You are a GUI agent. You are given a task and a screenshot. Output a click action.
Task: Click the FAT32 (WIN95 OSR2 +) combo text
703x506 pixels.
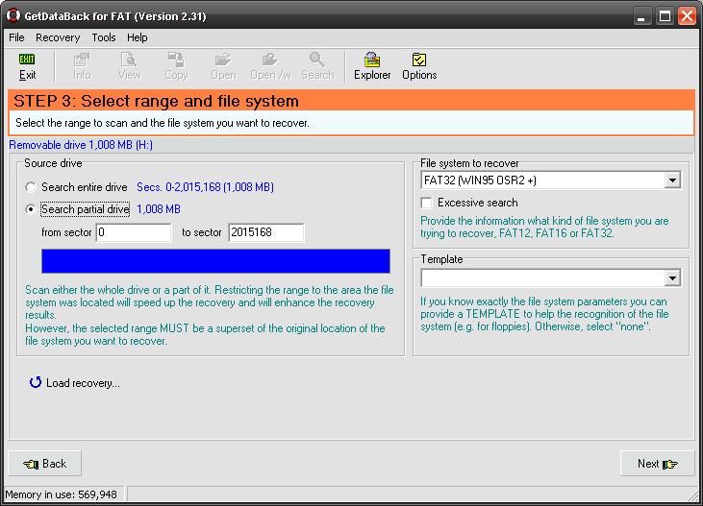click(480, 181)
